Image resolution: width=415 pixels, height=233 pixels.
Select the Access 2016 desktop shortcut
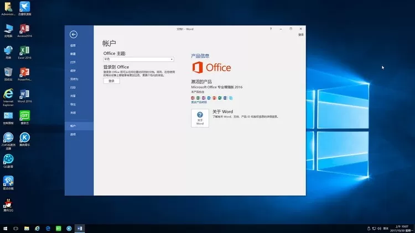coord(24,30)
